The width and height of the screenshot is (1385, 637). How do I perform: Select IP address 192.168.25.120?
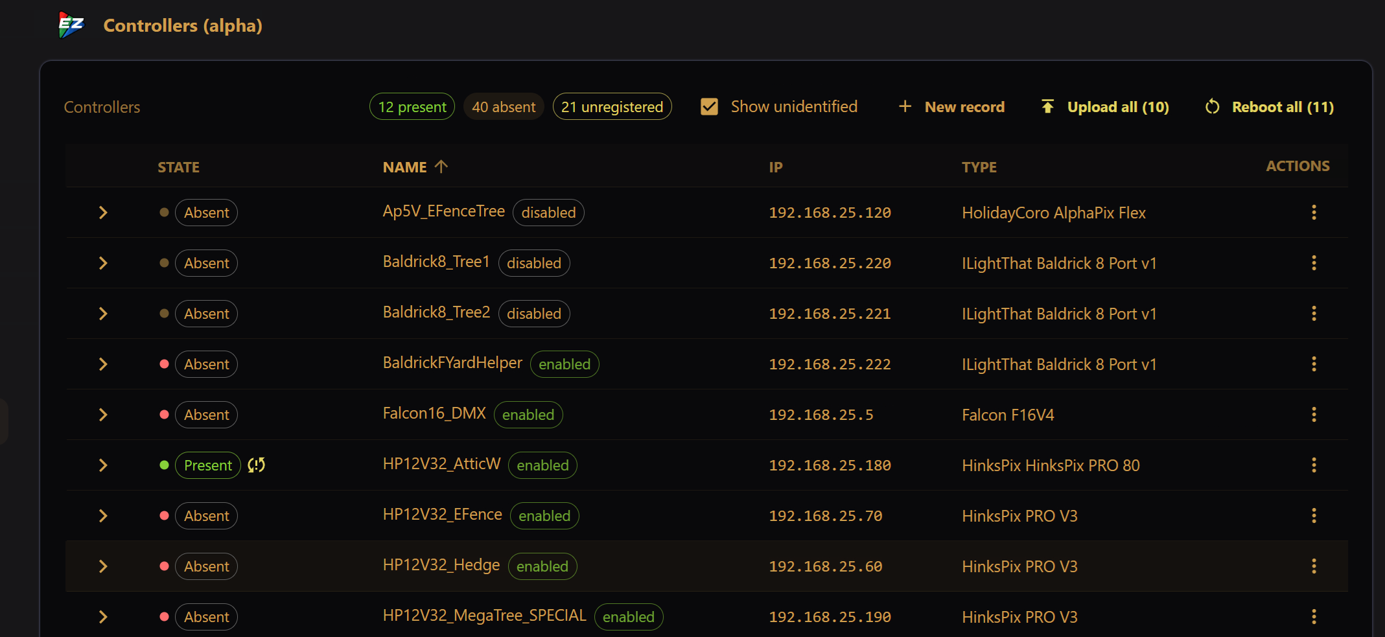coord(830,213)
